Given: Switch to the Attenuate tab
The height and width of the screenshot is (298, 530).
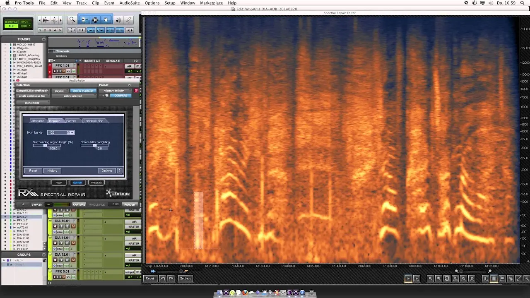Looking at the screenshot, I should [38, 121].
